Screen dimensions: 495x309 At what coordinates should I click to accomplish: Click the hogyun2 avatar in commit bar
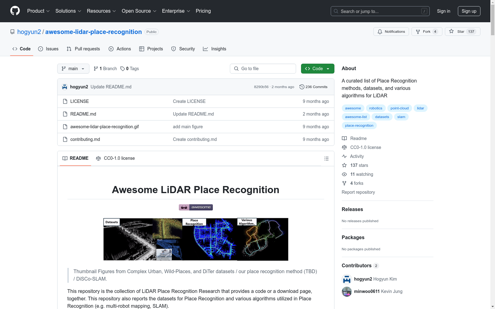tap(65, 87)
